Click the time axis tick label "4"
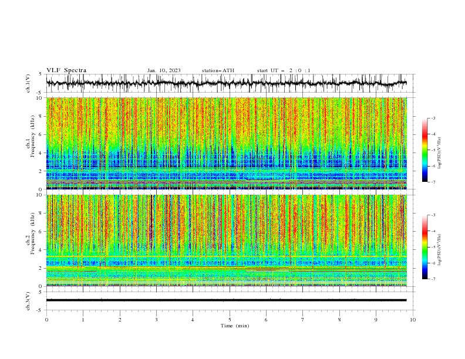This screenshot has width=465, height=359. coord(193,320)
